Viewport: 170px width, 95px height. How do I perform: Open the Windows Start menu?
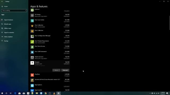(x=2, y=93)
